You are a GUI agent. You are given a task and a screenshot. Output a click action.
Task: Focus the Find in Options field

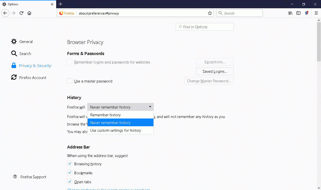click(x=205, y=27)
